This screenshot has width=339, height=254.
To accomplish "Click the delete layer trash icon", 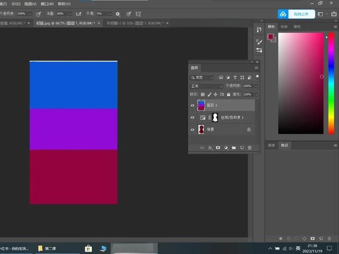I will (x=250, y=148).
